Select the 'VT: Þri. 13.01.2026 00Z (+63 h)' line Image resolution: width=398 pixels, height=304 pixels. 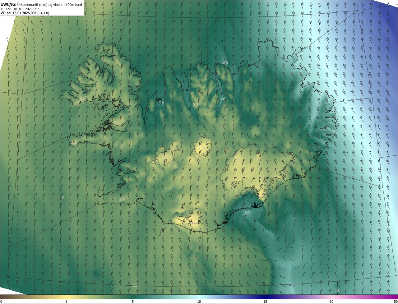coord(25,13)
